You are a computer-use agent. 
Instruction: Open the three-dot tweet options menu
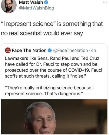[105, 2]
